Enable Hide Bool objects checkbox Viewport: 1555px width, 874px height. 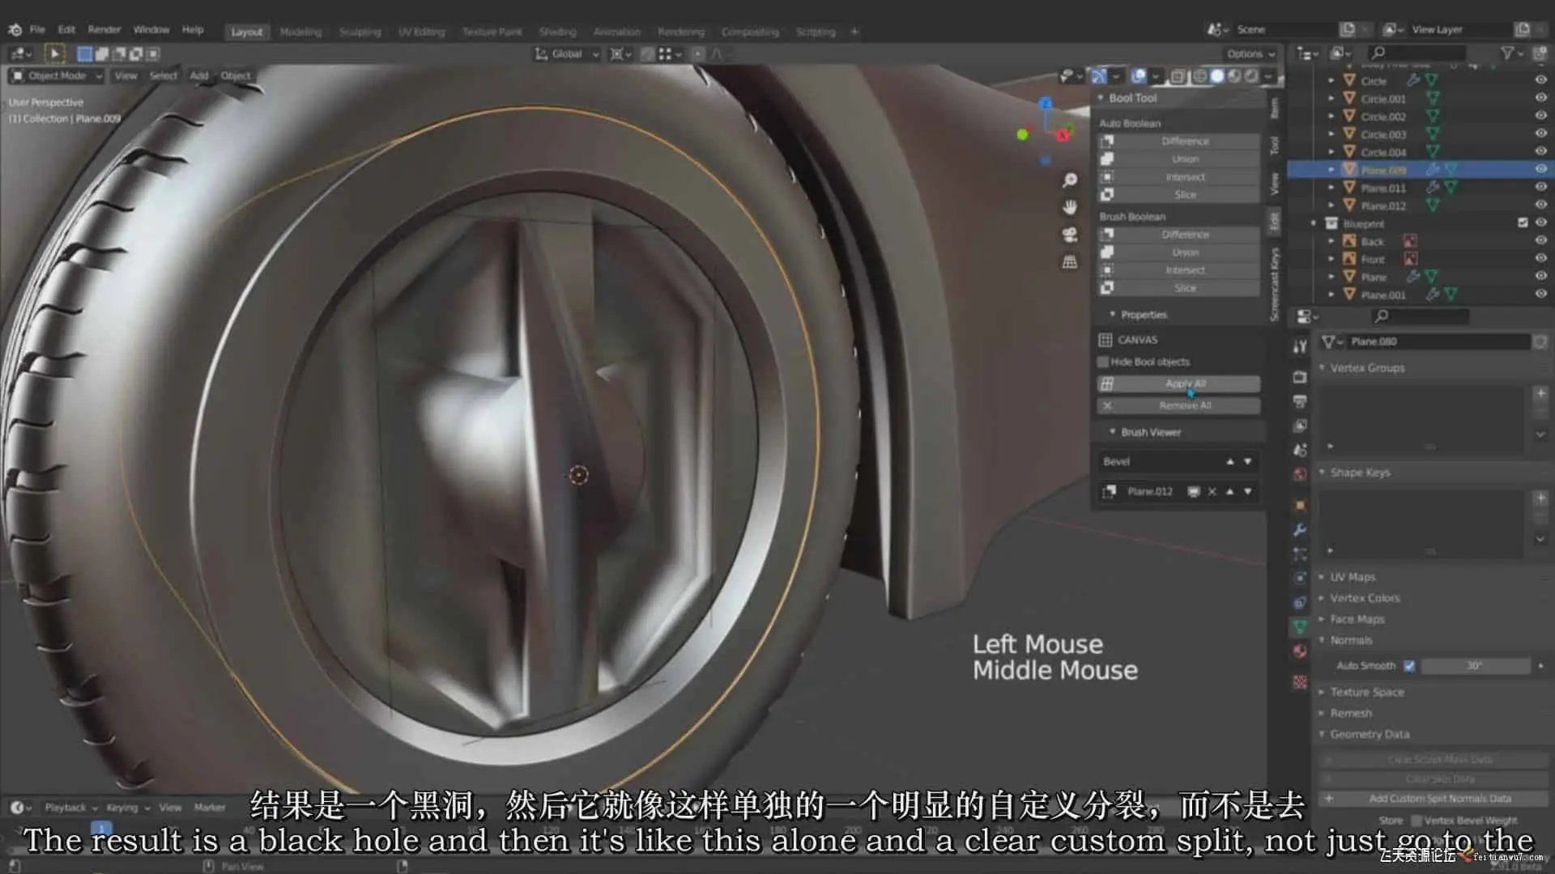[x=1103, y=362]
